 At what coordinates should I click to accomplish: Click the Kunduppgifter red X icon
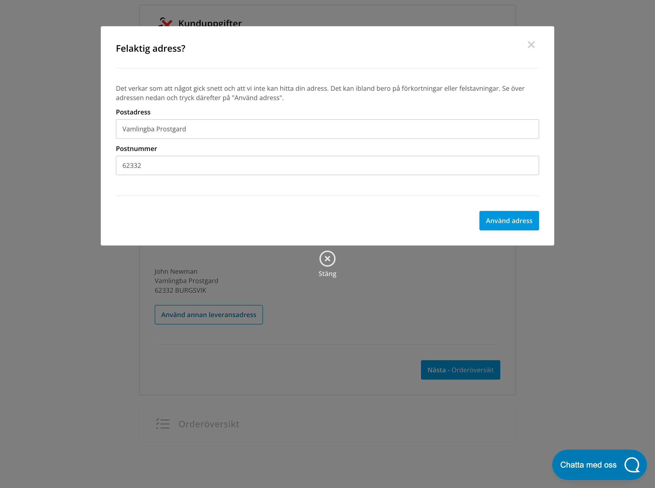pos(165,22)
